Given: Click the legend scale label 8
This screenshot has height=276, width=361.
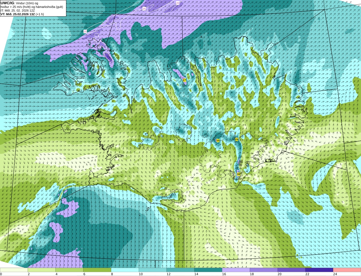Looking at the screenshot, I should (x=112, y=274).
